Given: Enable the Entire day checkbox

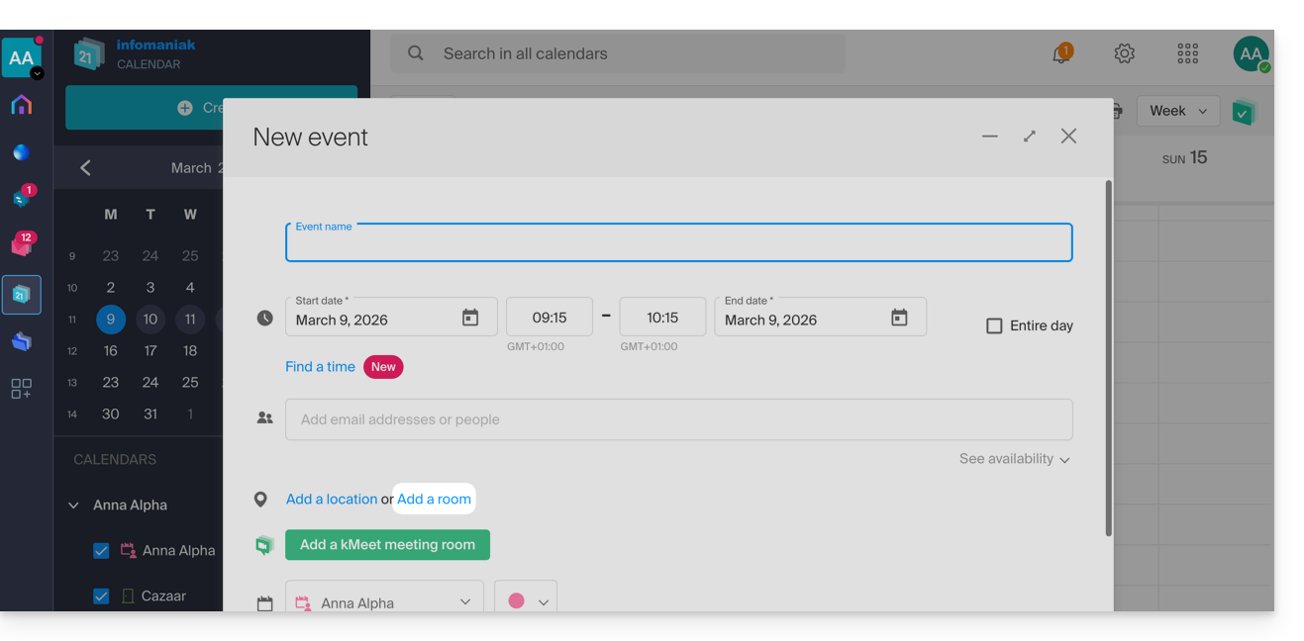Looking at the screenshot, I should coord(994,325).
